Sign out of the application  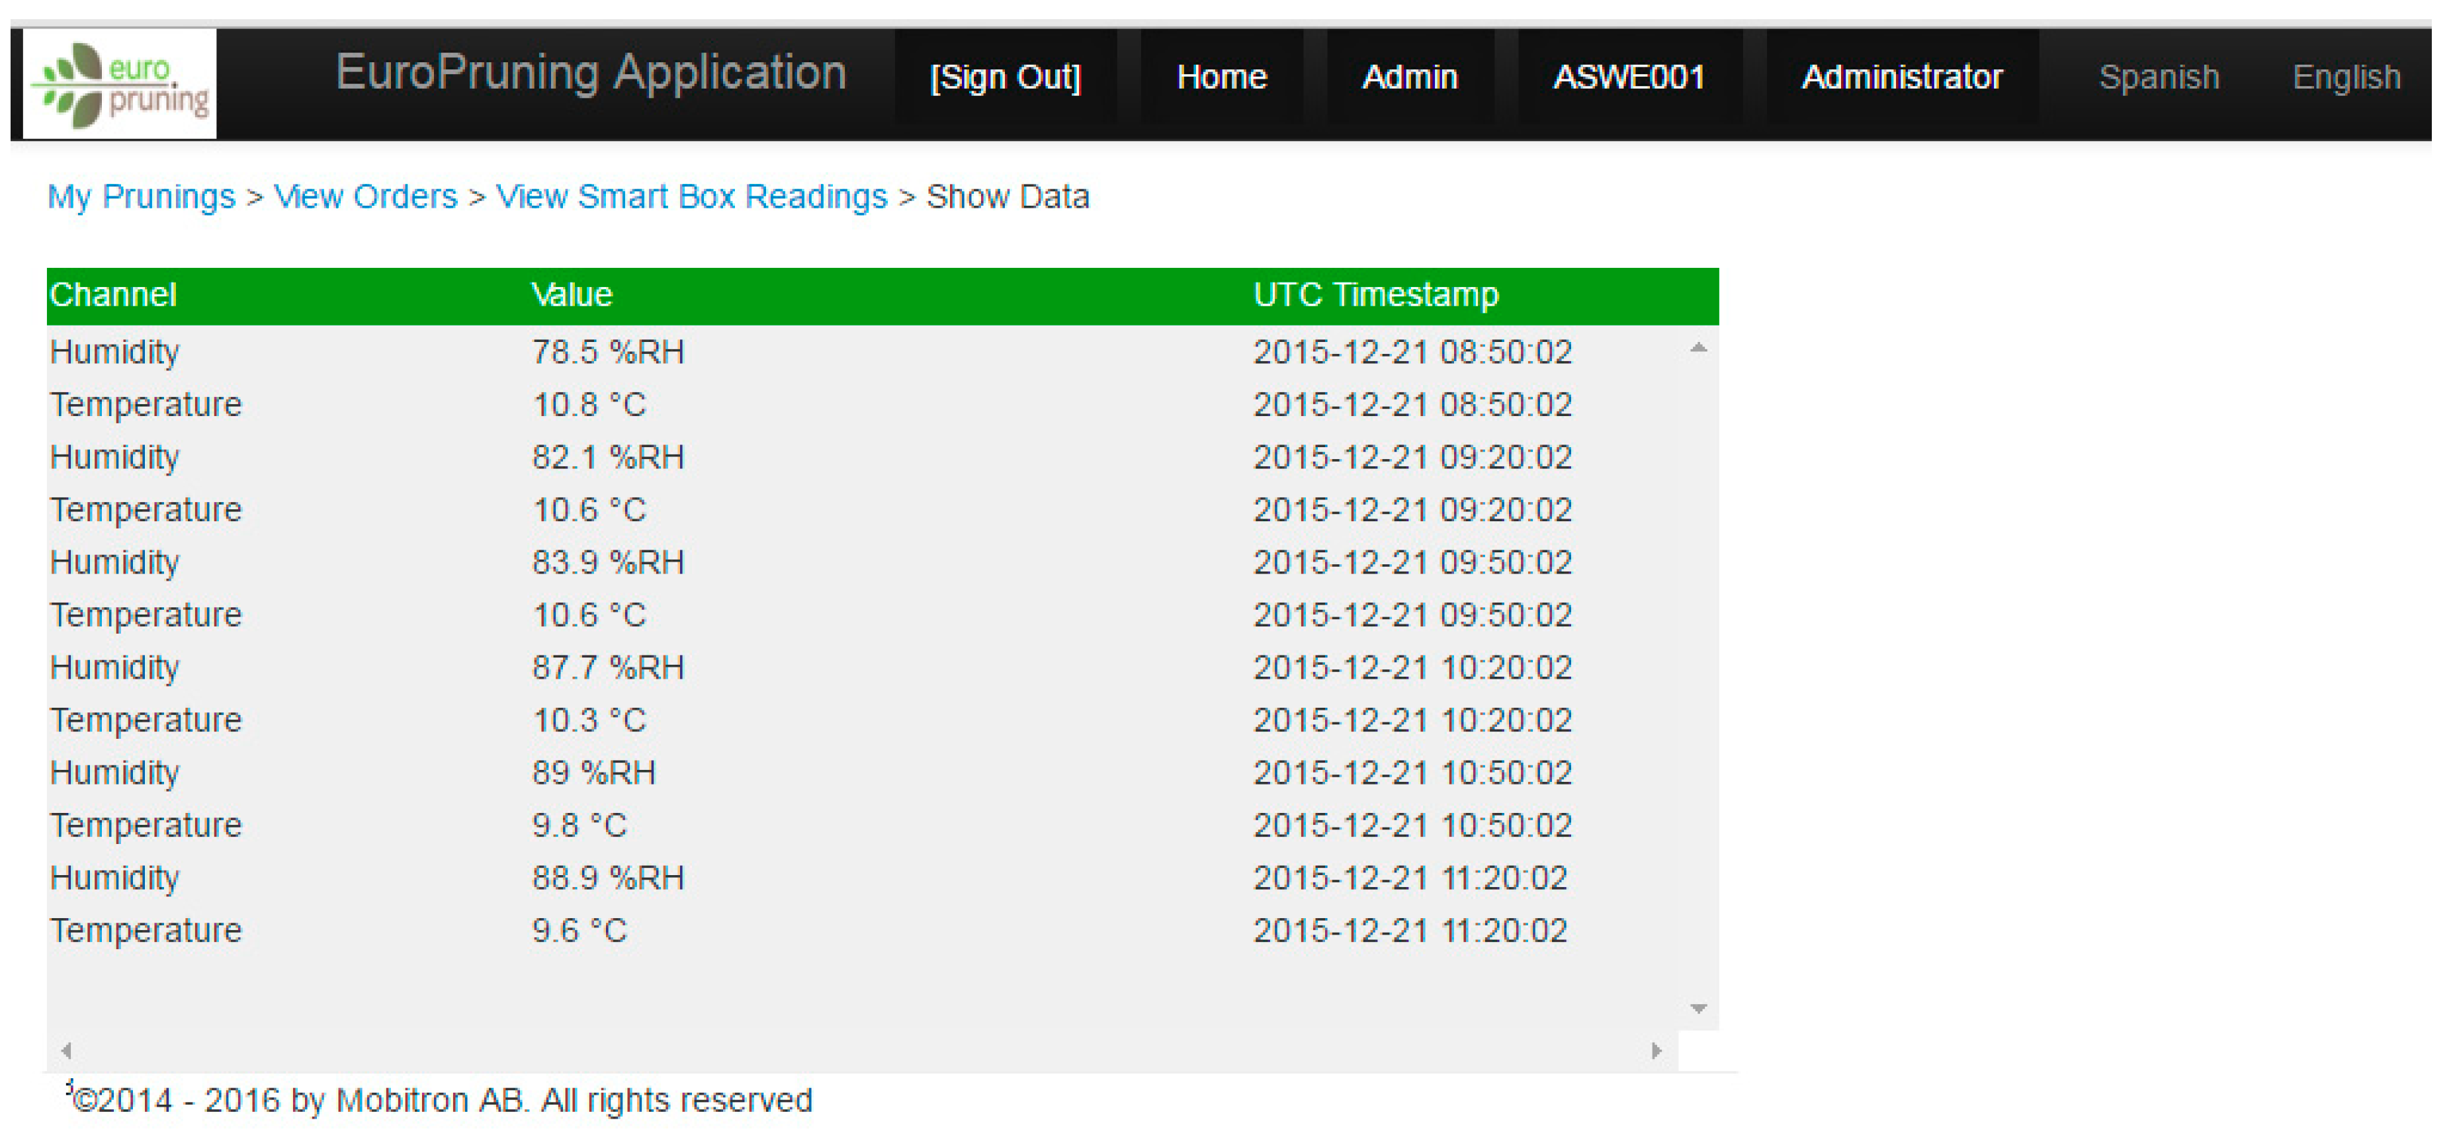pyautogui.click(x=1005, y=77)
